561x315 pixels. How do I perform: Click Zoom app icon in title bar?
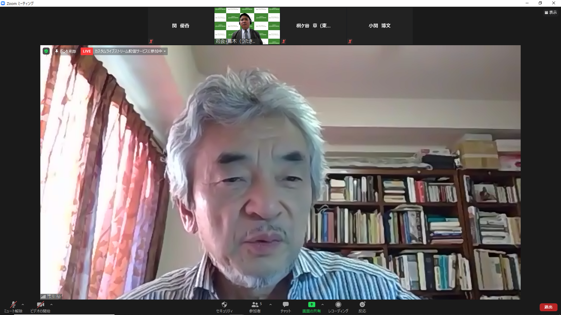tap(3, 3)
